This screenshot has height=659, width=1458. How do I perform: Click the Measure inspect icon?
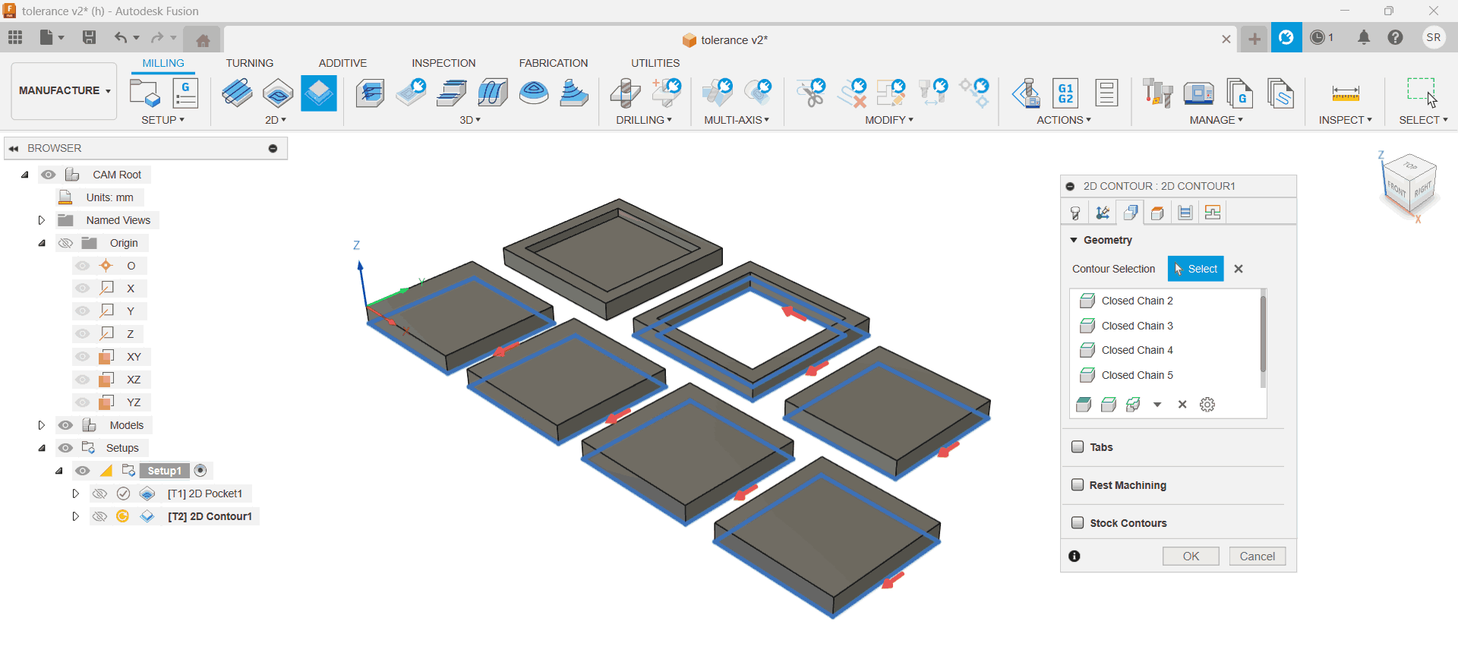tap(1346, 93)
